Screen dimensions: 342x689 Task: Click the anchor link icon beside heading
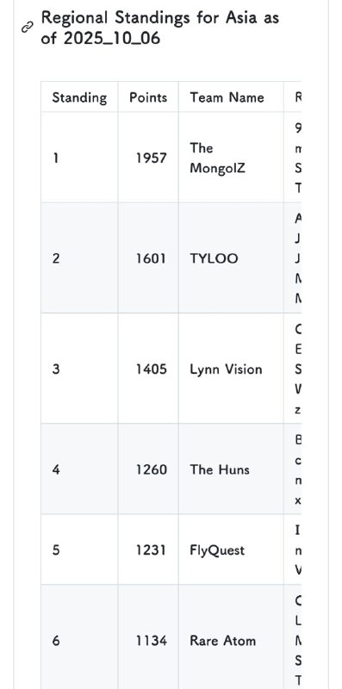pyautogui.click(x=28, y=28)
